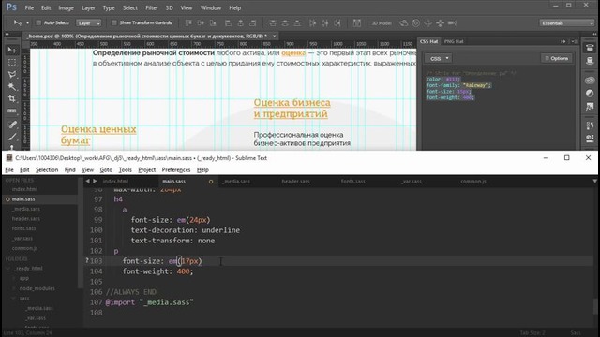Select the Brush tool
Viewport: 600px width, 337px height.
pyautogui.click(x=12, y=137)
